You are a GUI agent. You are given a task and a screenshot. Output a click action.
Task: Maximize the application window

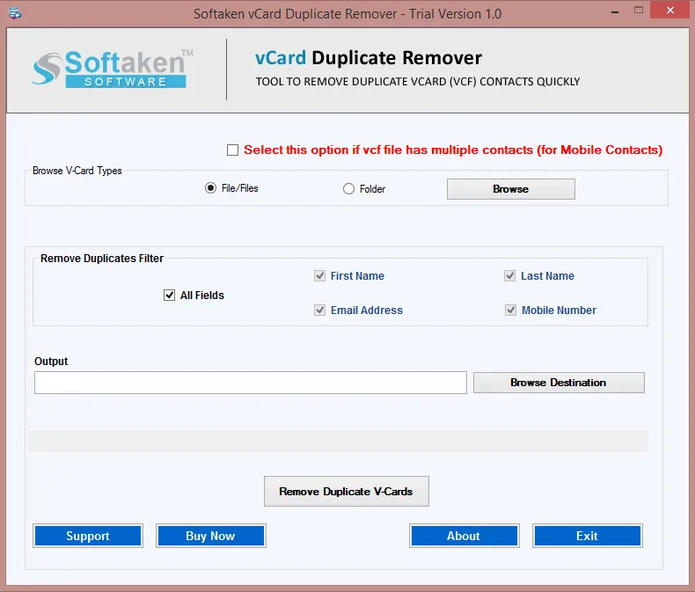(639, 11)
